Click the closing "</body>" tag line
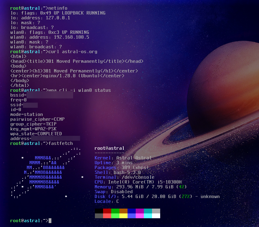 point(20,81)
